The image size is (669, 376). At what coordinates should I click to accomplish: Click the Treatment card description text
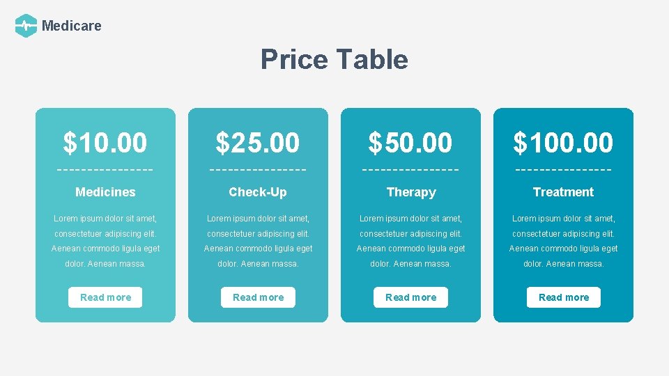[x=563, y=241]
